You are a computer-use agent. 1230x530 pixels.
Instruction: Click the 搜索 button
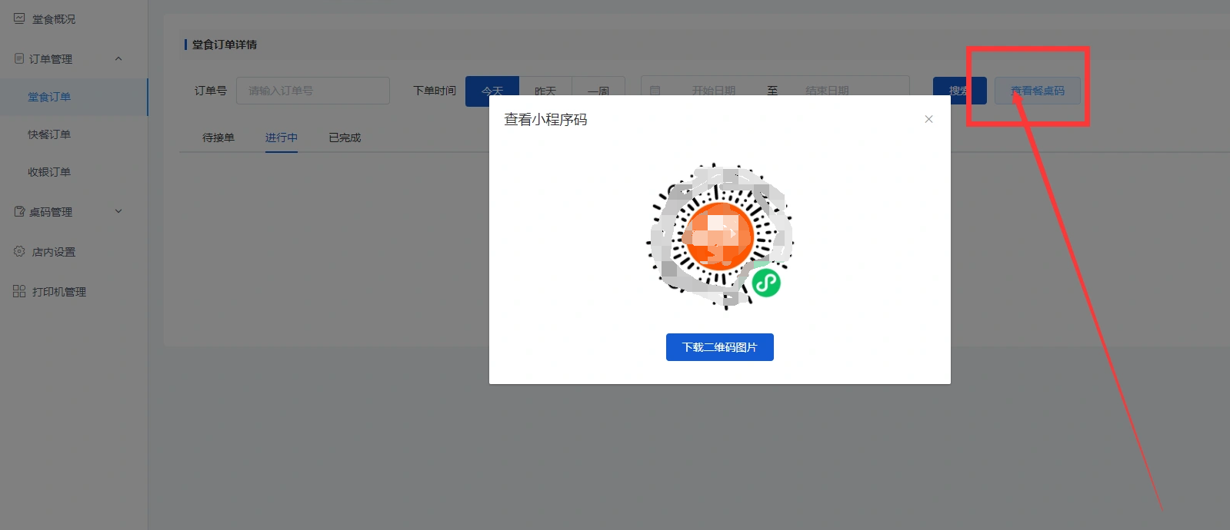click(x=960, y=91)
